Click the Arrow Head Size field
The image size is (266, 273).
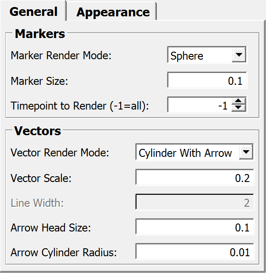pos(194,227)
